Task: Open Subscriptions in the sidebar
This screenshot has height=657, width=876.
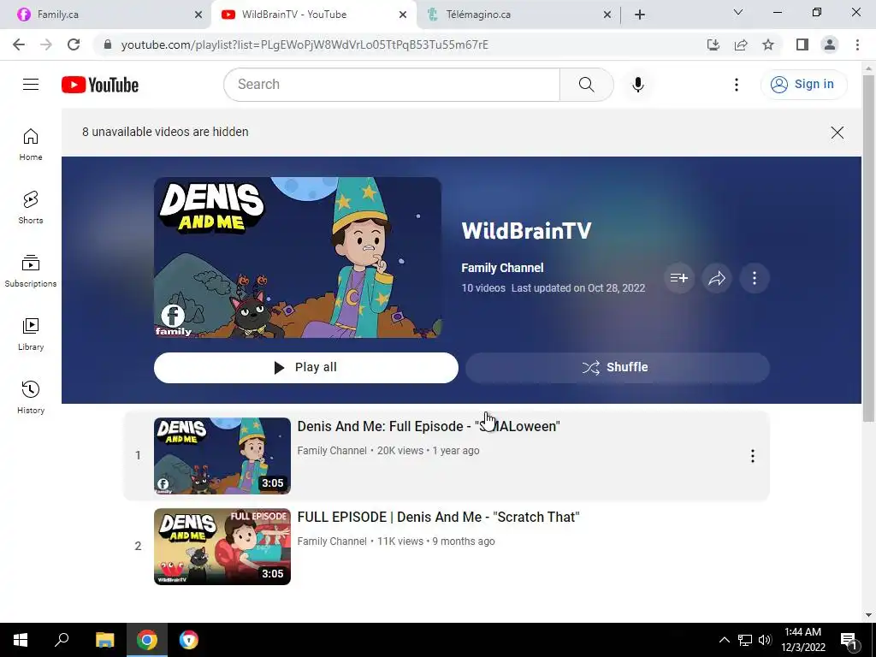Action: (31, 270)
